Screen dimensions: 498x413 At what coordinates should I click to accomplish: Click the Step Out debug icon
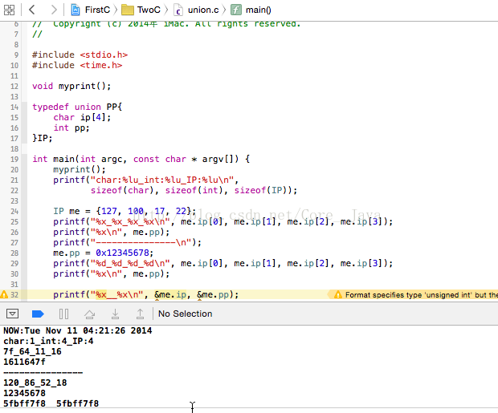[140, 314]
